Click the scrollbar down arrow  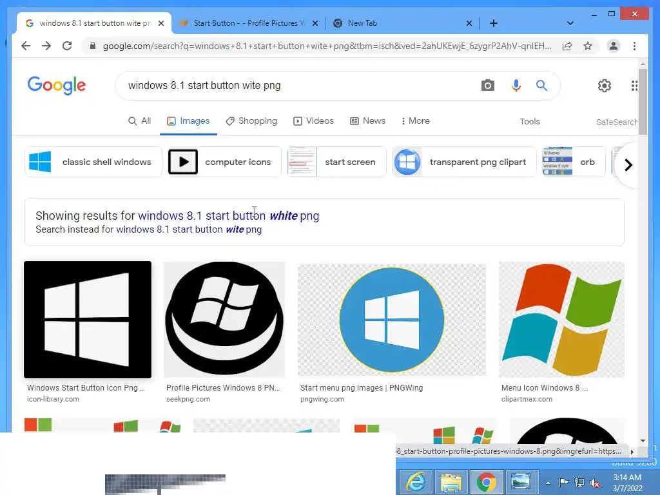pyautogui.click(x=643, y=441)
